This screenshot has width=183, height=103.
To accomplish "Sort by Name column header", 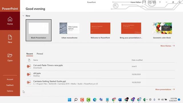I will point(35,60).
